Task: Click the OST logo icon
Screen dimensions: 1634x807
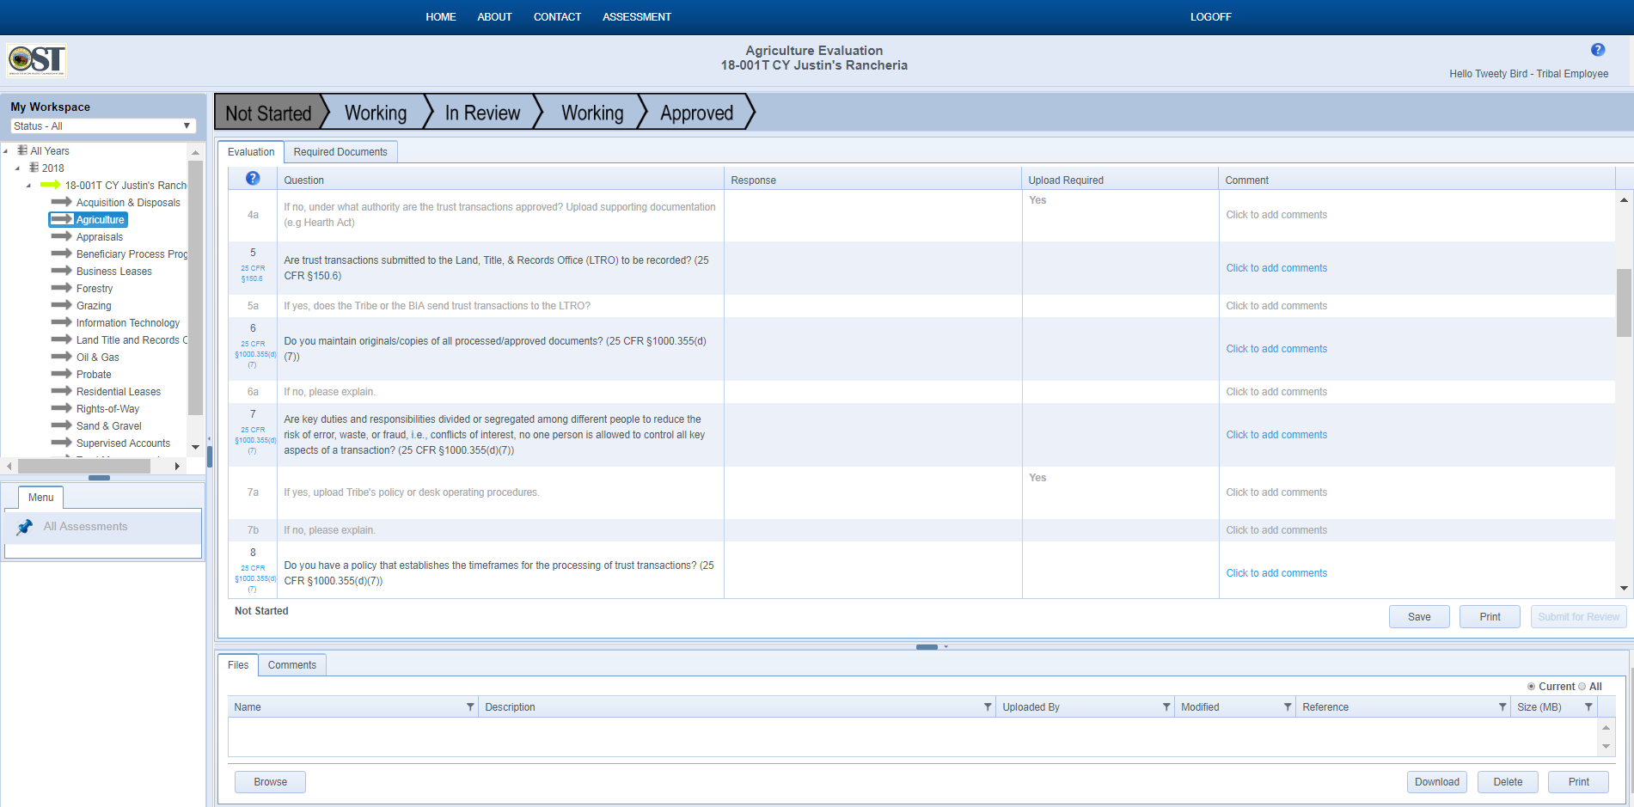Action: (37, 60)
